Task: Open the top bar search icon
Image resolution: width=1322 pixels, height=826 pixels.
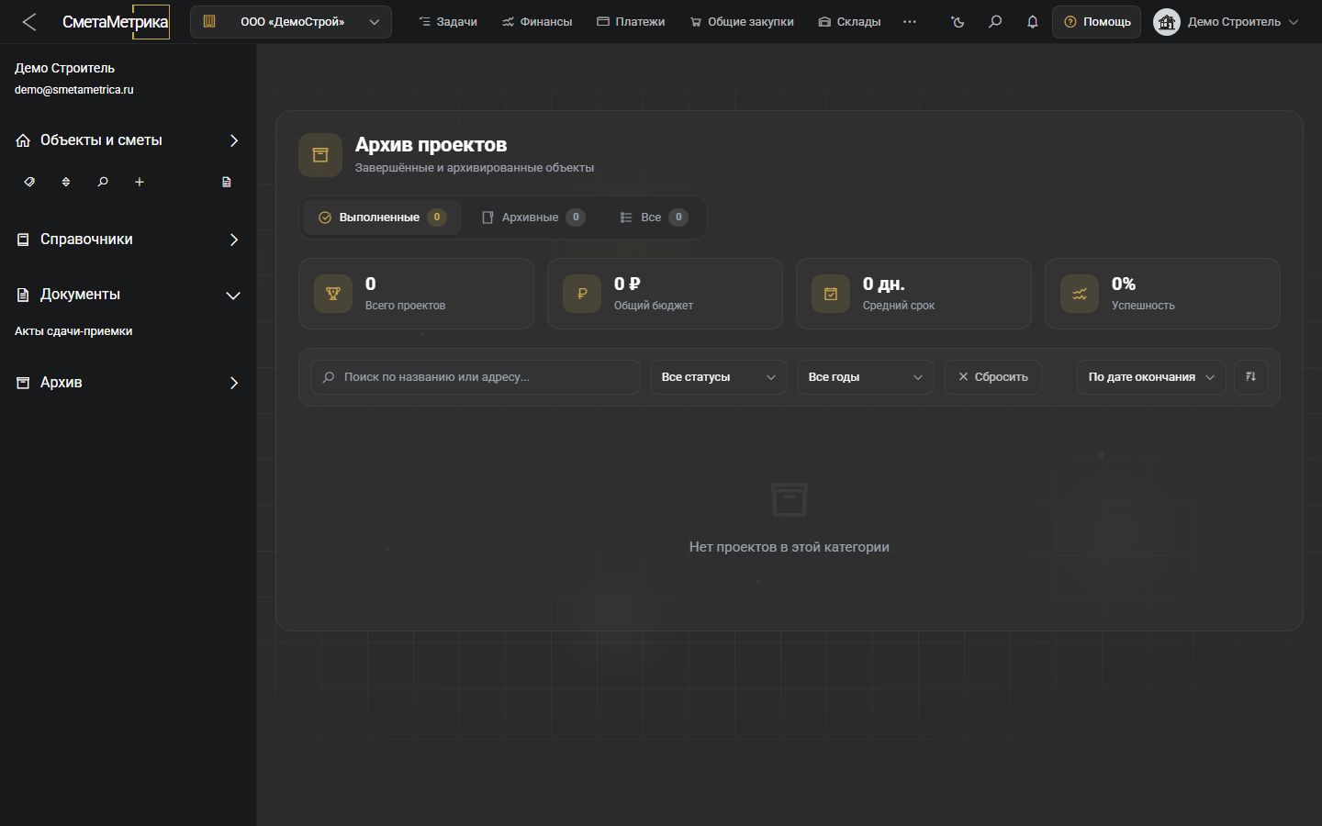Action: point(995,22)
